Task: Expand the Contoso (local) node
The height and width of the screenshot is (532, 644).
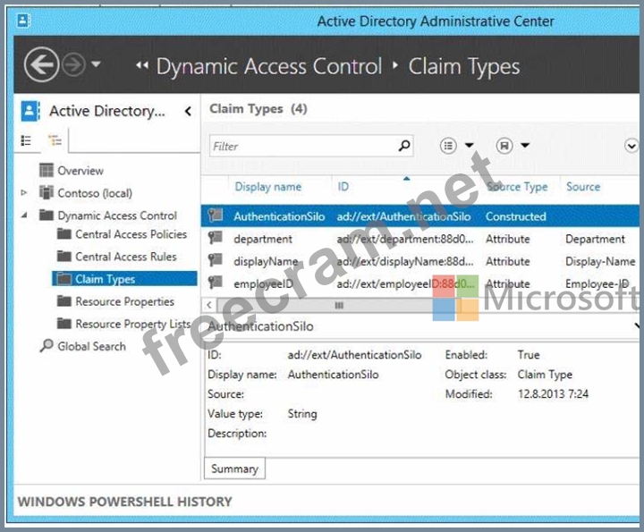Action: pyautogui.click(x=24, y=192)
